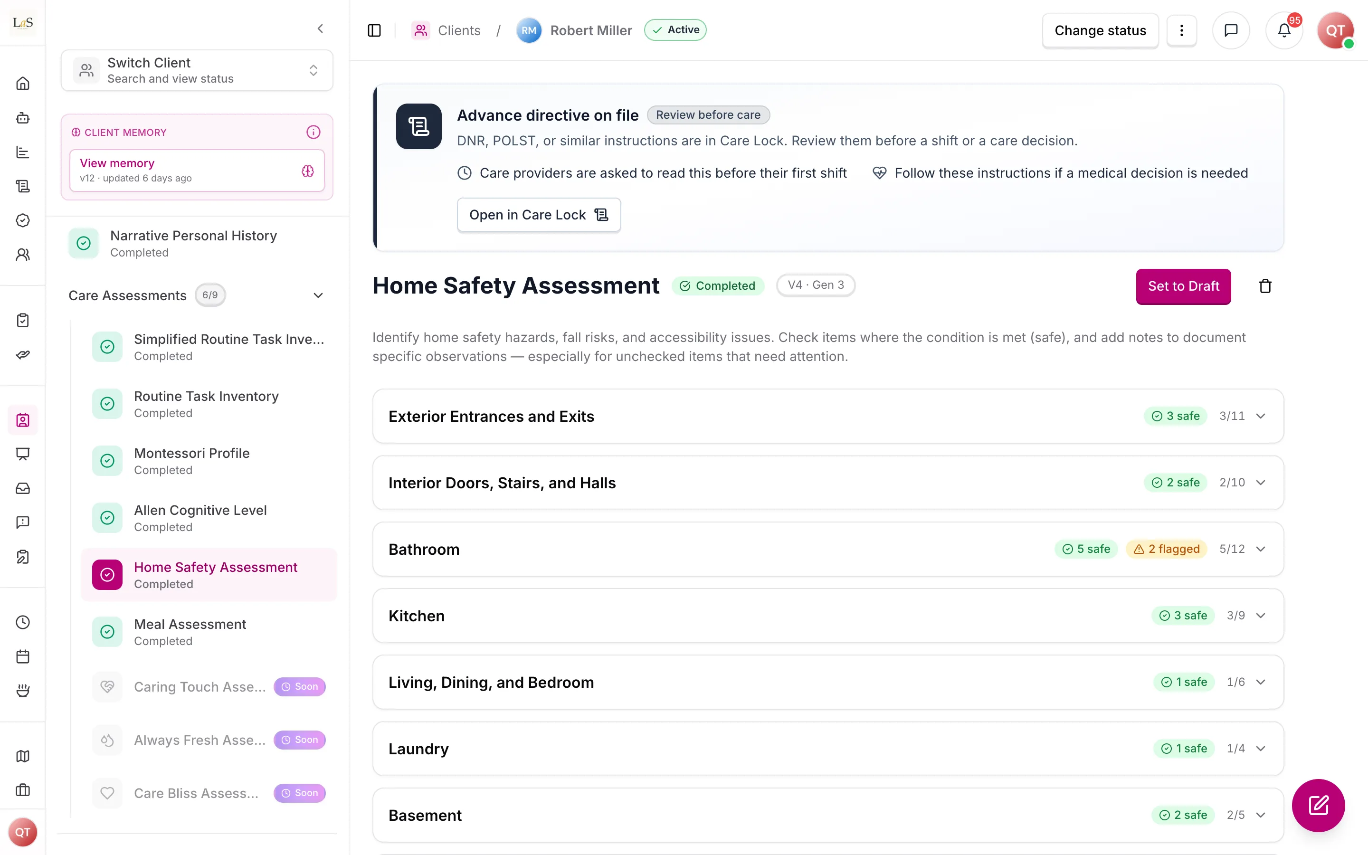Open the clock history icon in left rail

(x=23, y=622)
